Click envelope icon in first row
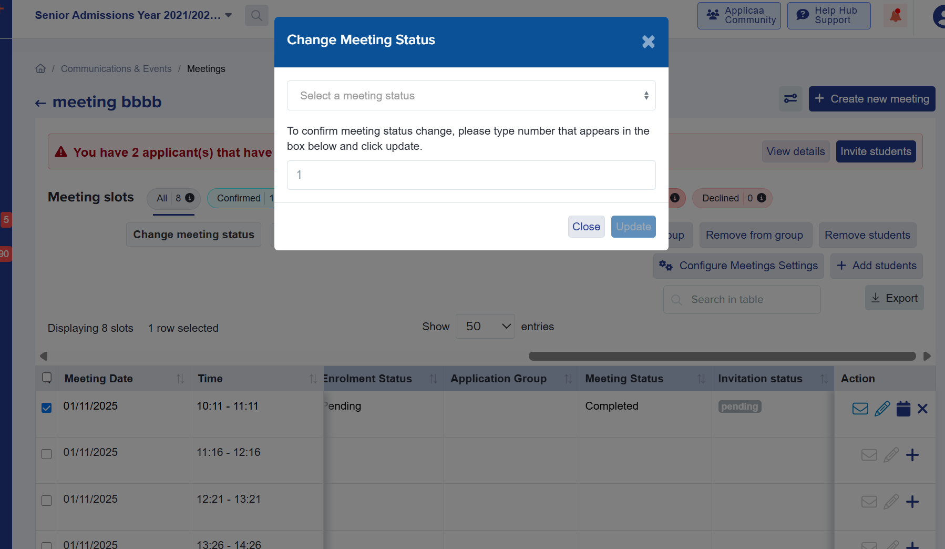 pos(860,409)
